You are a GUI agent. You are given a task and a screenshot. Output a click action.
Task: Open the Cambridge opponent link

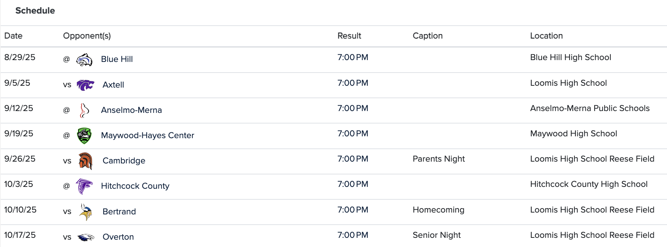pyautogui.click(x=124, y=161)
